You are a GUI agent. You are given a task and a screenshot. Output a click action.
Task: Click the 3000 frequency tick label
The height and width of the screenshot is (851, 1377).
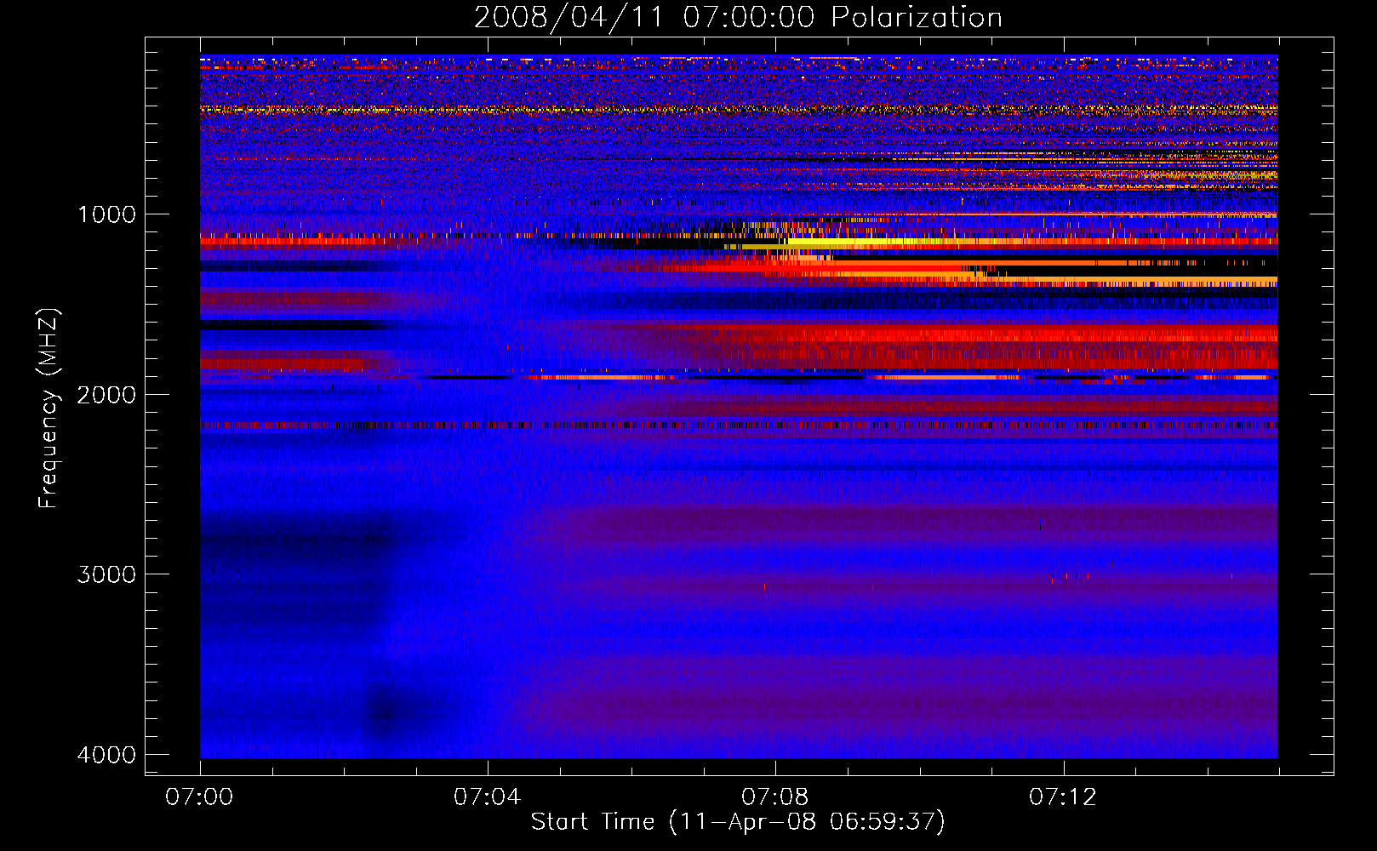tap(106, 574)
